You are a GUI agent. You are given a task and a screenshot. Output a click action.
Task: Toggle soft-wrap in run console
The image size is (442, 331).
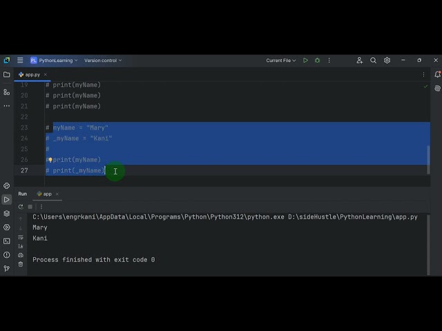click(x=21, y=237)
